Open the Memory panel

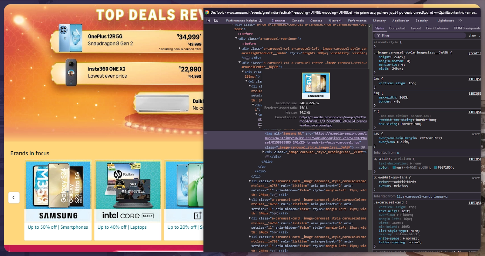(x=379, y=21)
